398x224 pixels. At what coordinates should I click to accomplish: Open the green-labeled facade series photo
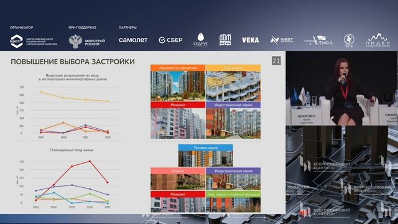coord(233,205)
